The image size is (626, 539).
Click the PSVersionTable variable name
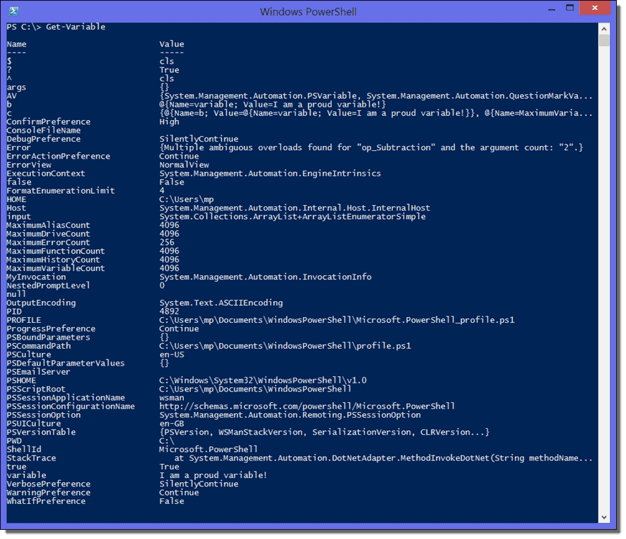[41, 432]
